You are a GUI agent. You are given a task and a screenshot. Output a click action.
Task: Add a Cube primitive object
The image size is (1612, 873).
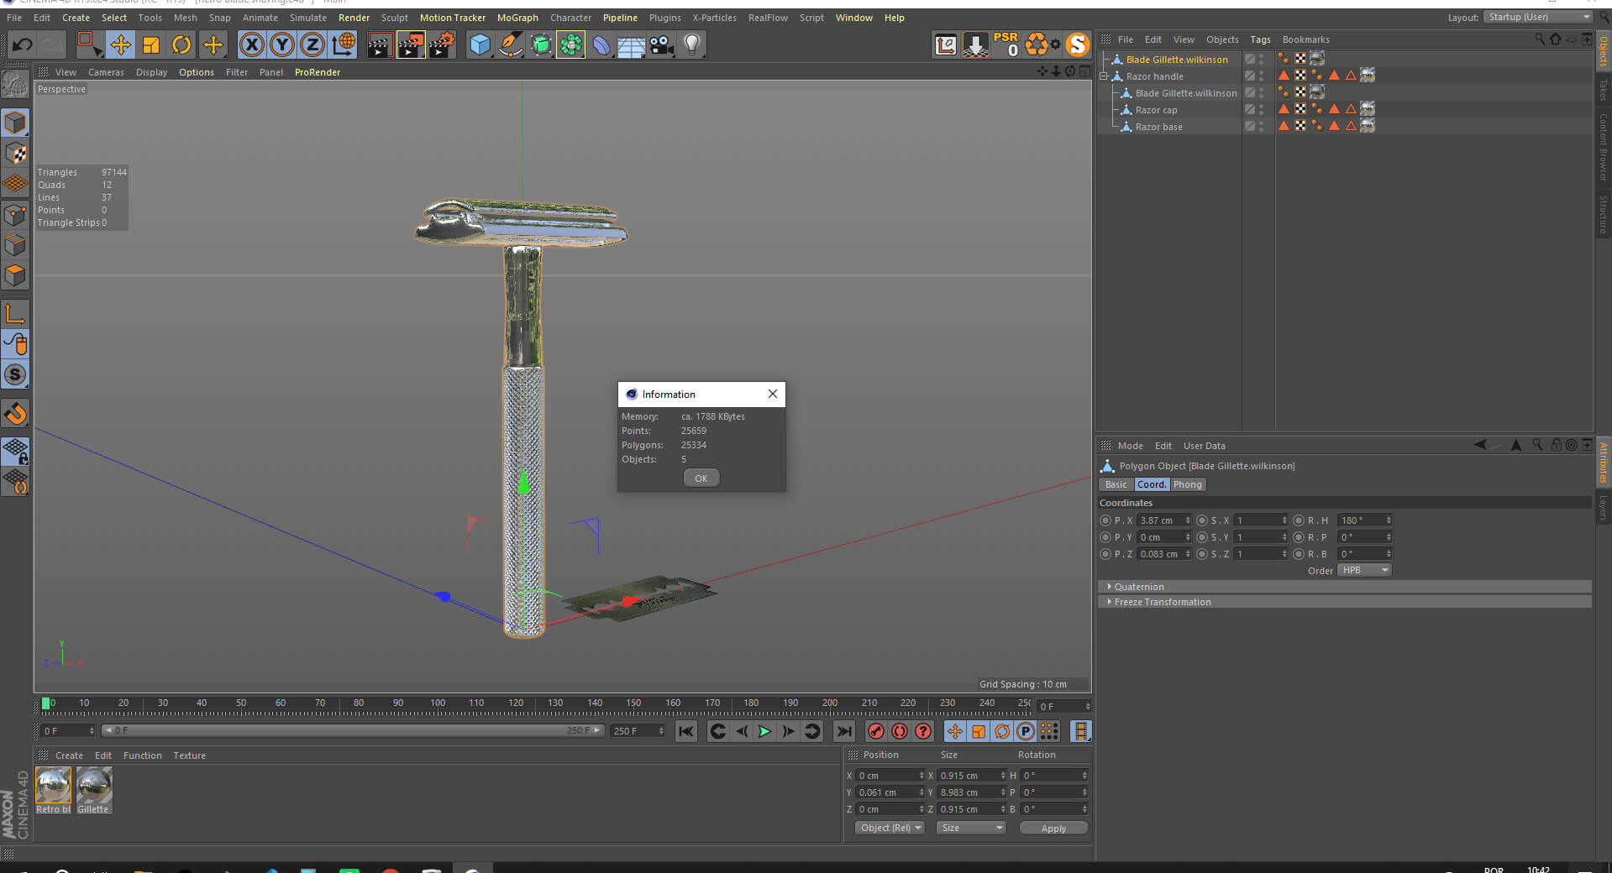(x=480, y=44)
